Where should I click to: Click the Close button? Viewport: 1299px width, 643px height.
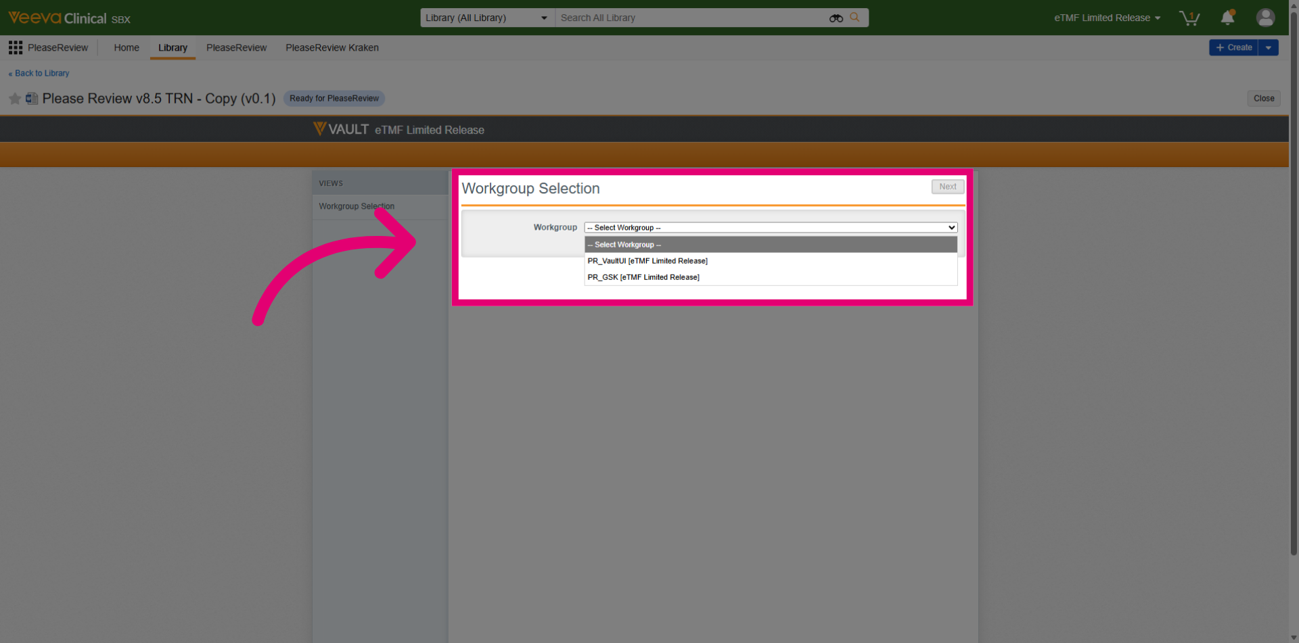1264,98
